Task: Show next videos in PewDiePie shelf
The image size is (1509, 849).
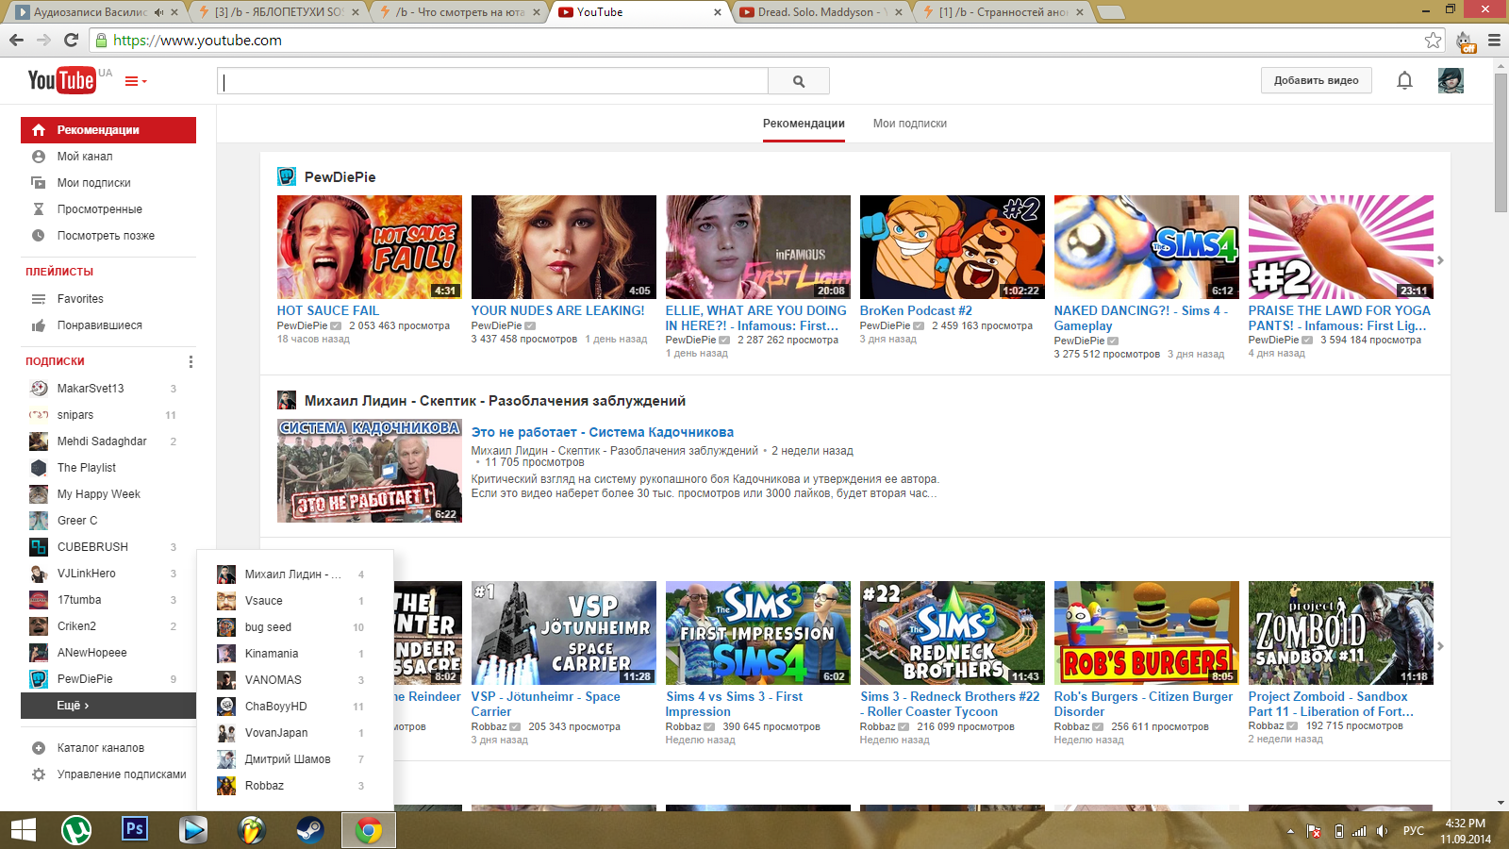Action: tap(1440, 260)
